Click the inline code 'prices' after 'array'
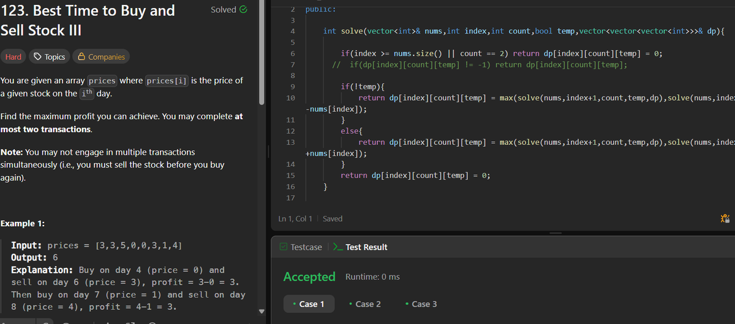The image size is (735, 324). click(x=102, y=81)
